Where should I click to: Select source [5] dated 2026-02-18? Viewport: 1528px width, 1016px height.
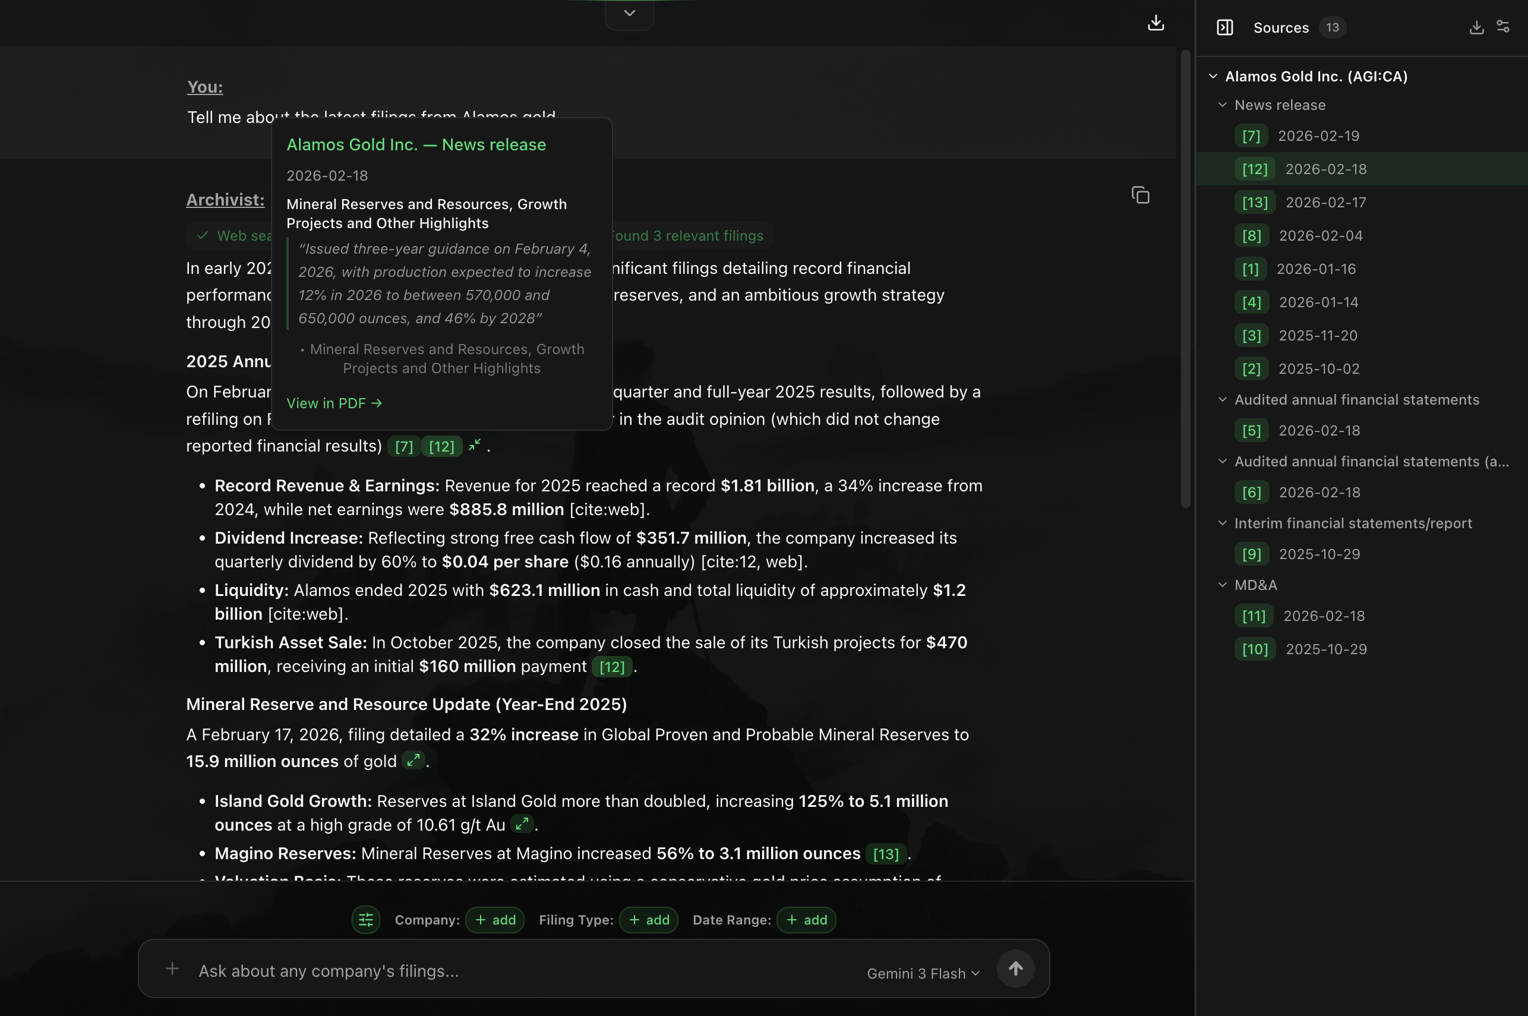pos(1362,431)
